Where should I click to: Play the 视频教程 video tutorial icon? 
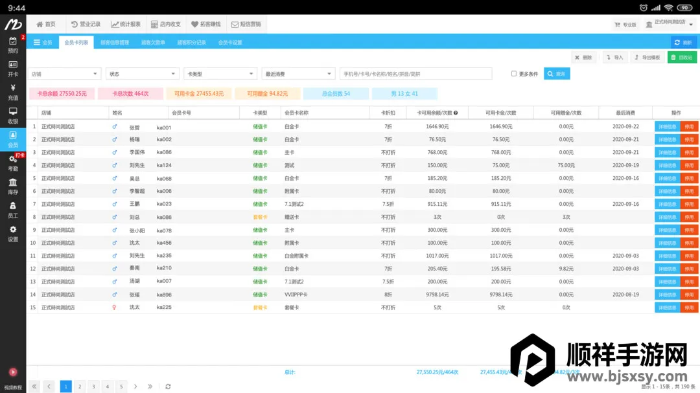[x=13, y=373]
